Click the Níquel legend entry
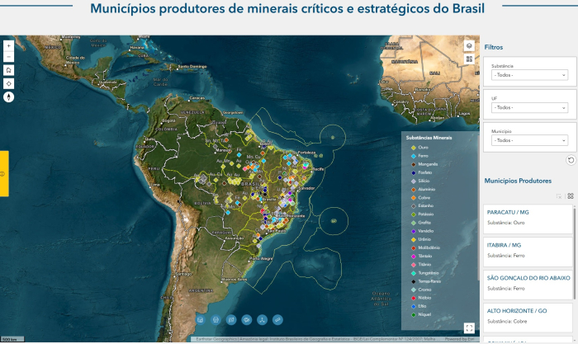The width and height of the screenshot is (578, 344). point(424,314)
